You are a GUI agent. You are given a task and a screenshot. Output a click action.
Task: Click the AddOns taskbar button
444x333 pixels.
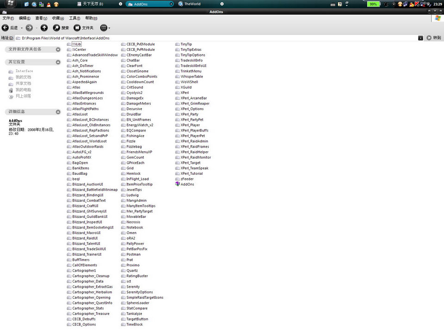point(150,4)
